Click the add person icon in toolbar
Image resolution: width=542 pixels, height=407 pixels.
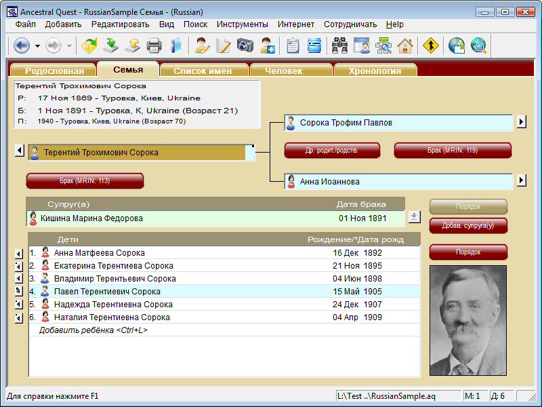[267, 45]
